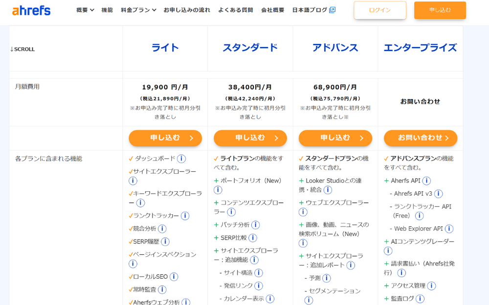Open info icon next to アクセス管理

coord(431,285)
